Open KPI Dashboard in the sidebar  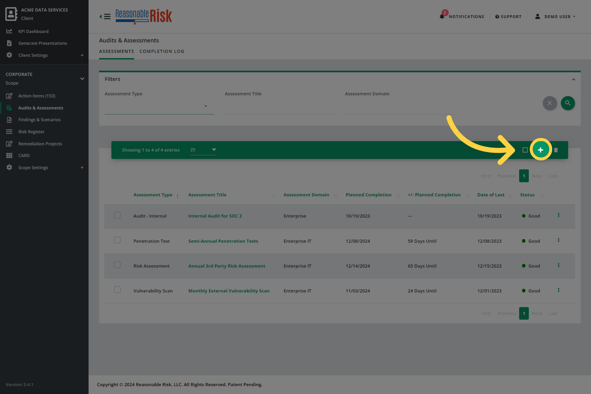point(33,31)
